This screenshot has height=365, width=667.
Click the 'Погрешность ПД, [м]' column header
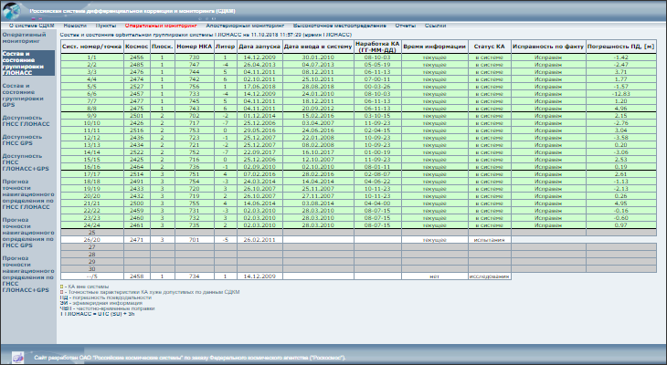[620, 47]
